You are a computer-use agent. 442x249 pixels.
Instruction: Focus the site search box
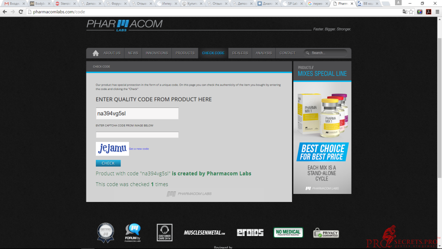pos(327,53)
